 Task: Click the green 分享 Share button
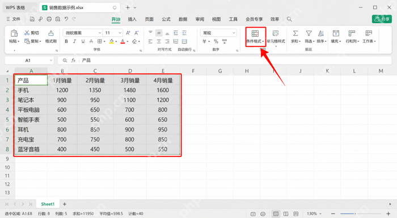coord(382,19)
